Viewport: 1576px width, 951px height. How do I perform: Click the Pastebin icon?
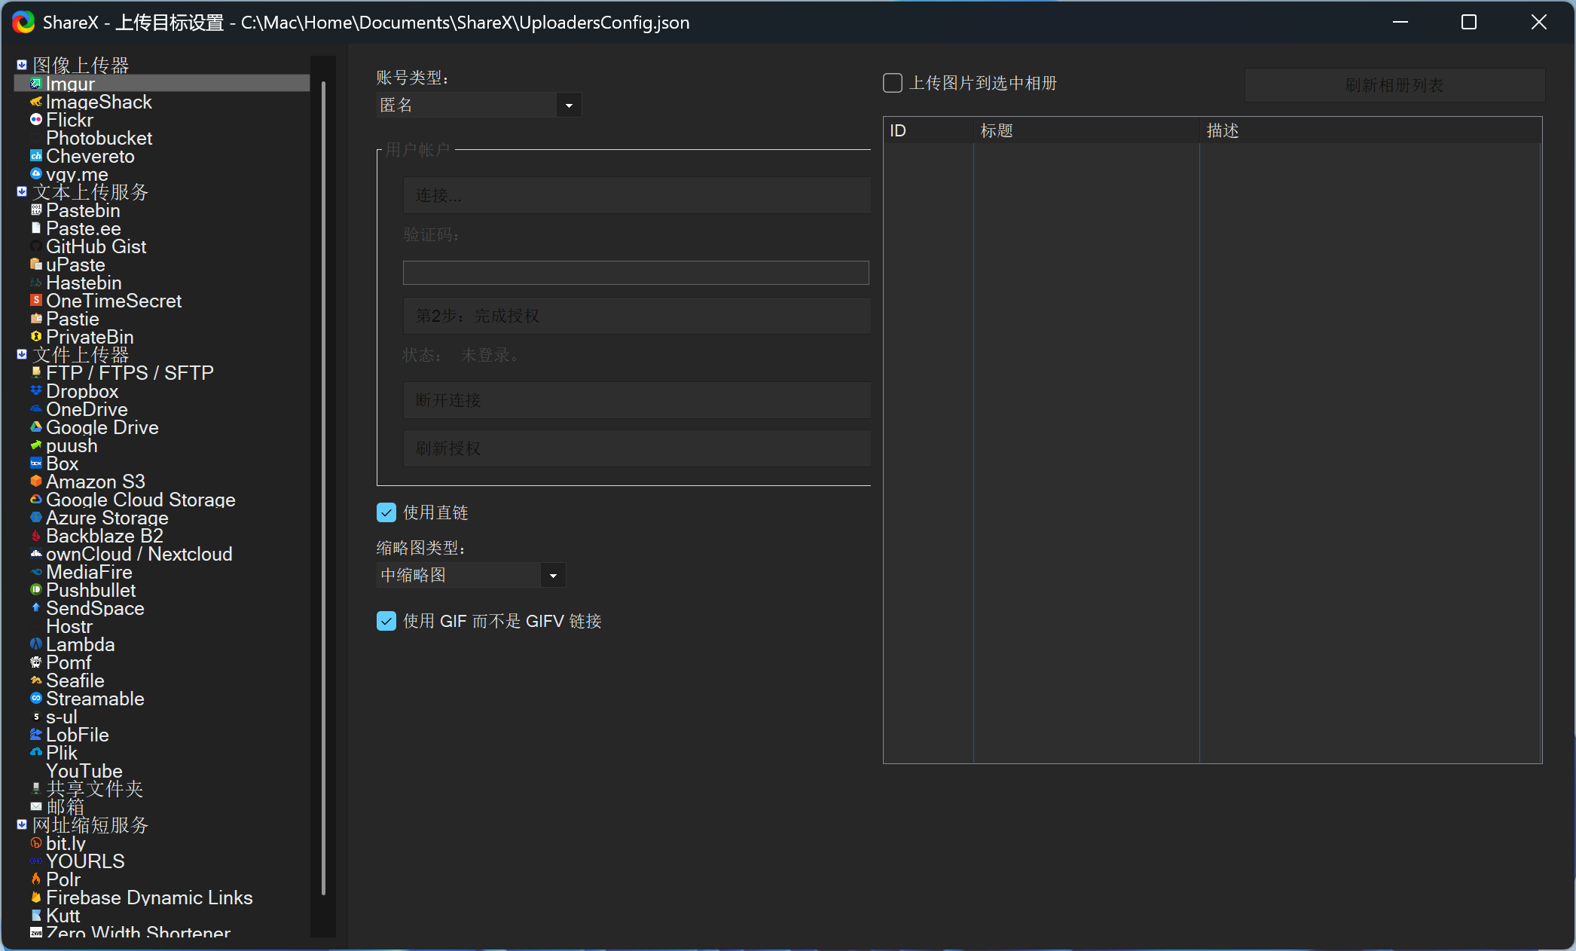[x=35, y=210]
